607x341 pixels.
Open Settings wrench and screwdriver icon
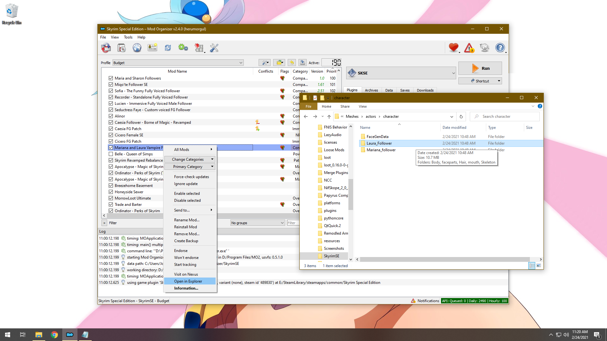214,48
